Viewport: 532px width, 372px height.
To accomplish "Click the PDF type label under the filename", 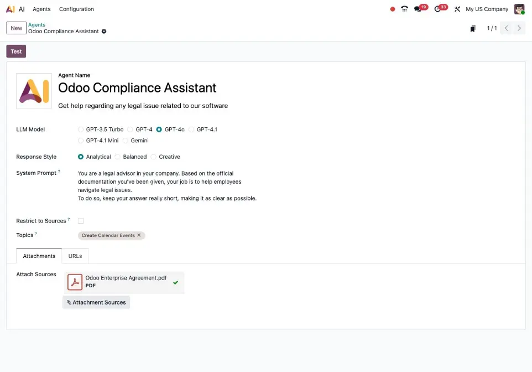I will (x=90, y=286).
